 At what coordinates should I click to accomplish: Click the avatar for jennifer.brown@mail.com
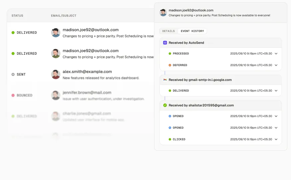click(x=56, y=95)
